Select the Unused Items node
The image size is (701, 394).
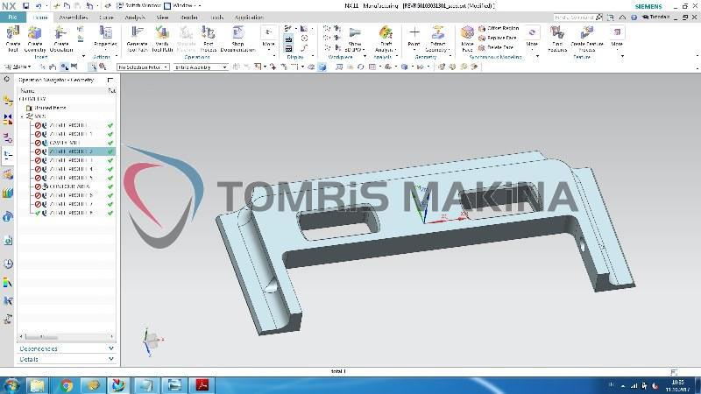(x=50, y=108)
